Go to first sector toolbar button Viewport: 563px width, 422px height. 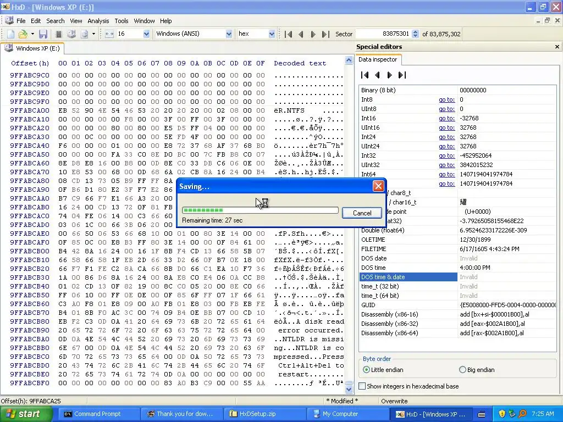tap(288, 34)
